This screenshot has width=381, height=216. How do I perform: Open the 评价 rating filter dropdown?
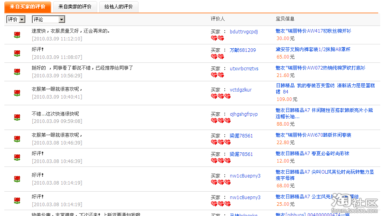click(x=16, y=19)
